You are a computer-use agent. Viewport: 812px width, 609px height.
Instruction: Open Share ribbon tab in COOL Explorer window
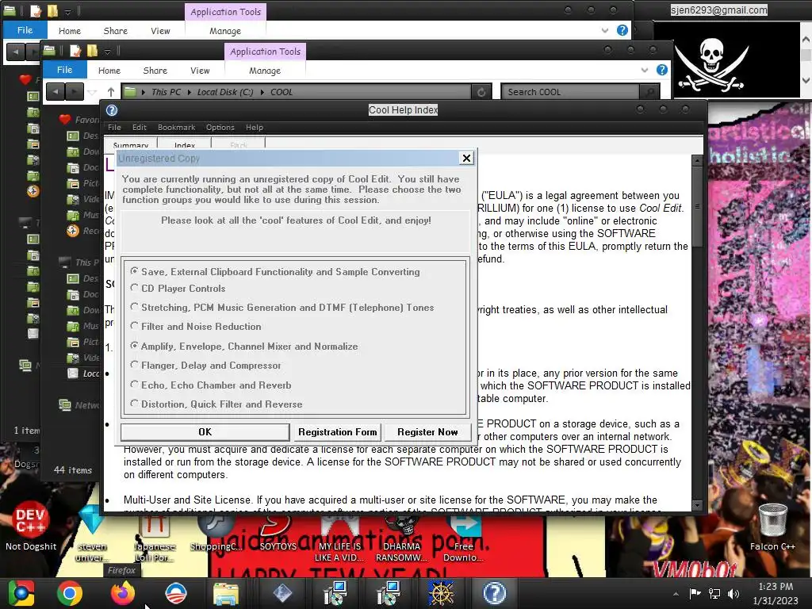(155, 71)
